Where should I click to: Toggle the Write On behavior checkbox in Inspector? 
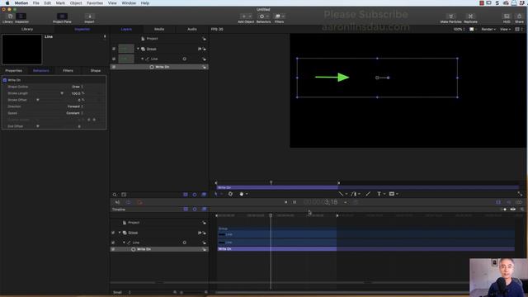point(5,80)
